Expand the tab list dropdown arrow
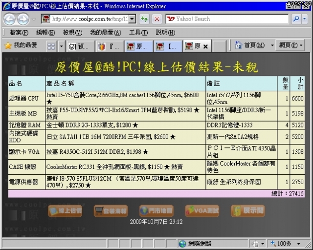Viewport: 313px width, 250px height. (x=61, y=46)
